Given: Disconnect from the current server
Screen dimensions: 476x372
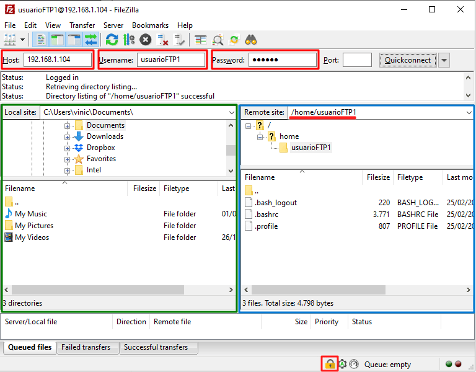Looking at the screenshot, I should (162, 40).
